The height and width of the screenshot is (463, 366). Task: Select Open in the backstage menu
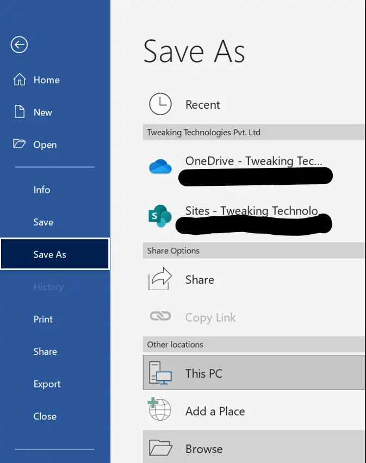click(x=55, y=145)
